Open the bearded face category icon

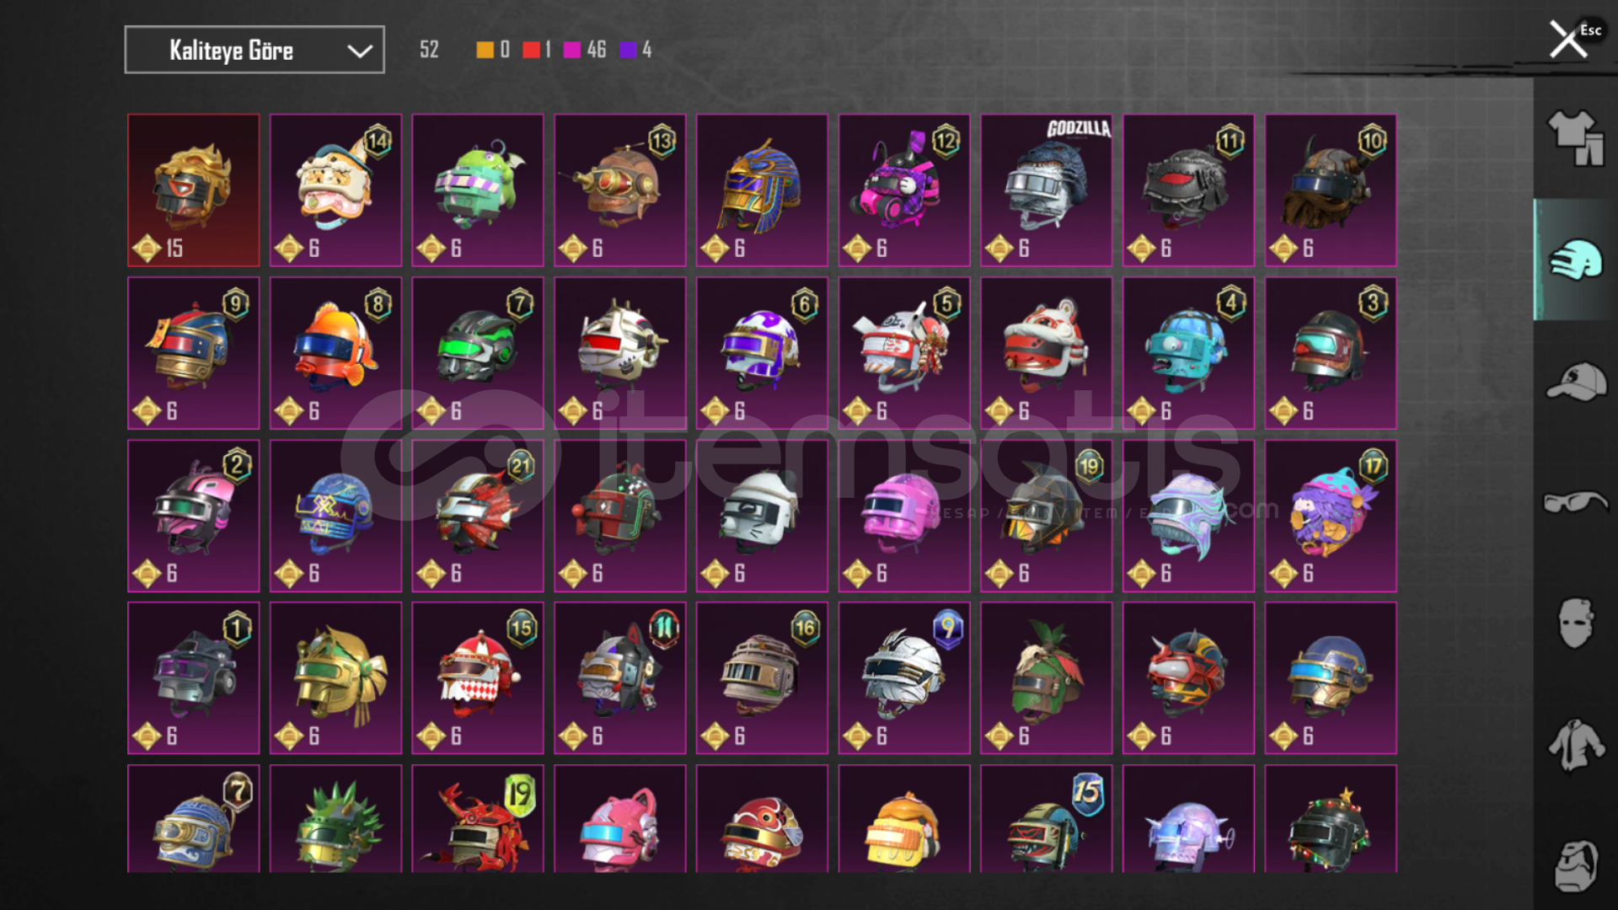1575,865
